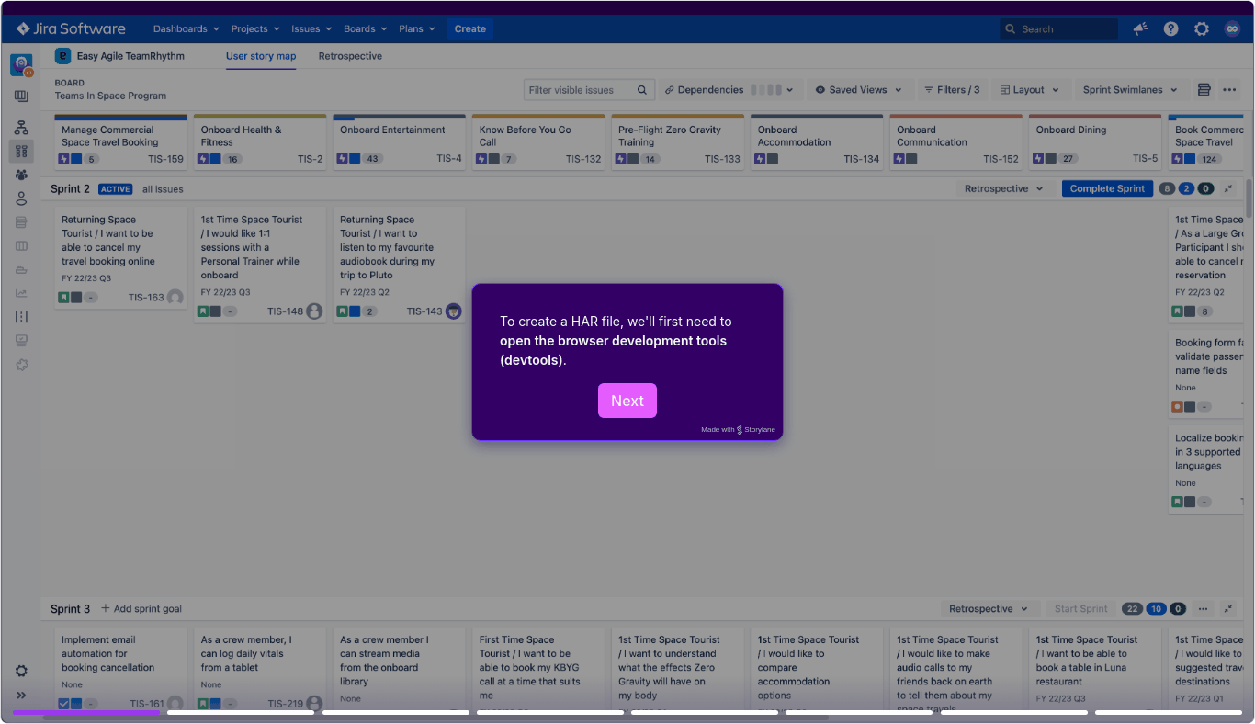Toggle the Dependencies view control
1255x724 pixels.
tap(729, 90)
